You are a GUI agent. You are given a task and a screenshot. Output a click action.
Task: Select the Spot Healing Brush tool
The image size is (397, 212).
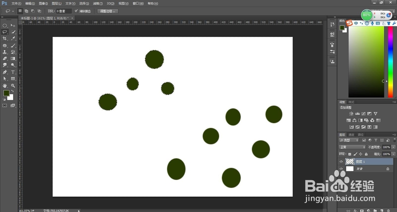pyautogui.click(x=4, y=46)
